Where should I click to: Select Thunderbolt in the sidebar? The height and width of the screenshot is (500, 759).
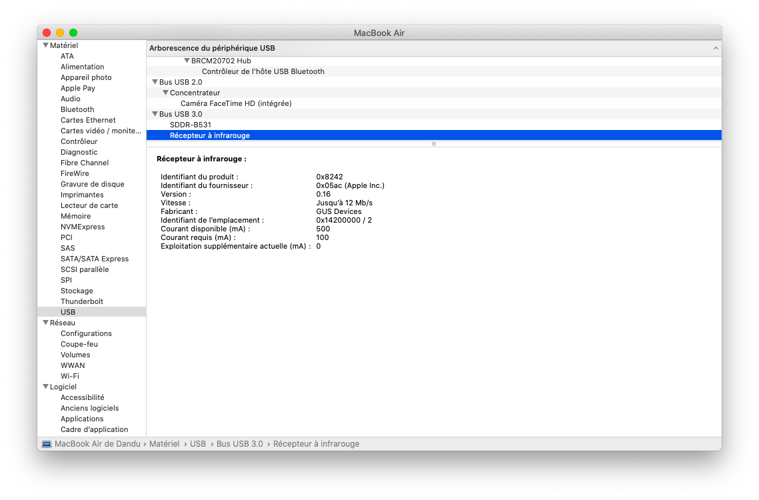click(x=82, y=301)
